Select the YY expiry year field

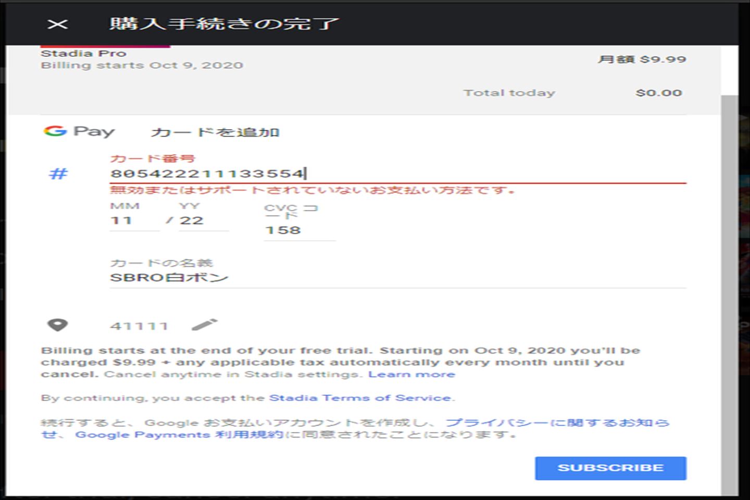(x=204, y=221)
